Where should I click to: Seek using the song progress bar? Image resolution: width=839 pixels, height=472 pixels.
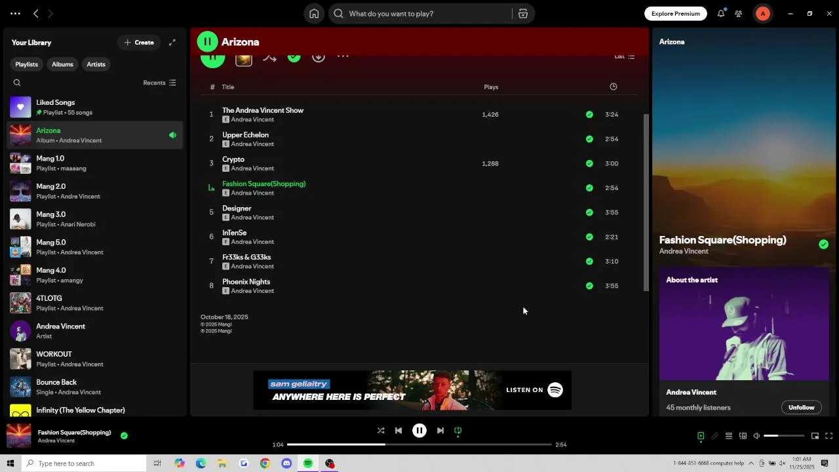pyautogui.click(x=419, y=444)
